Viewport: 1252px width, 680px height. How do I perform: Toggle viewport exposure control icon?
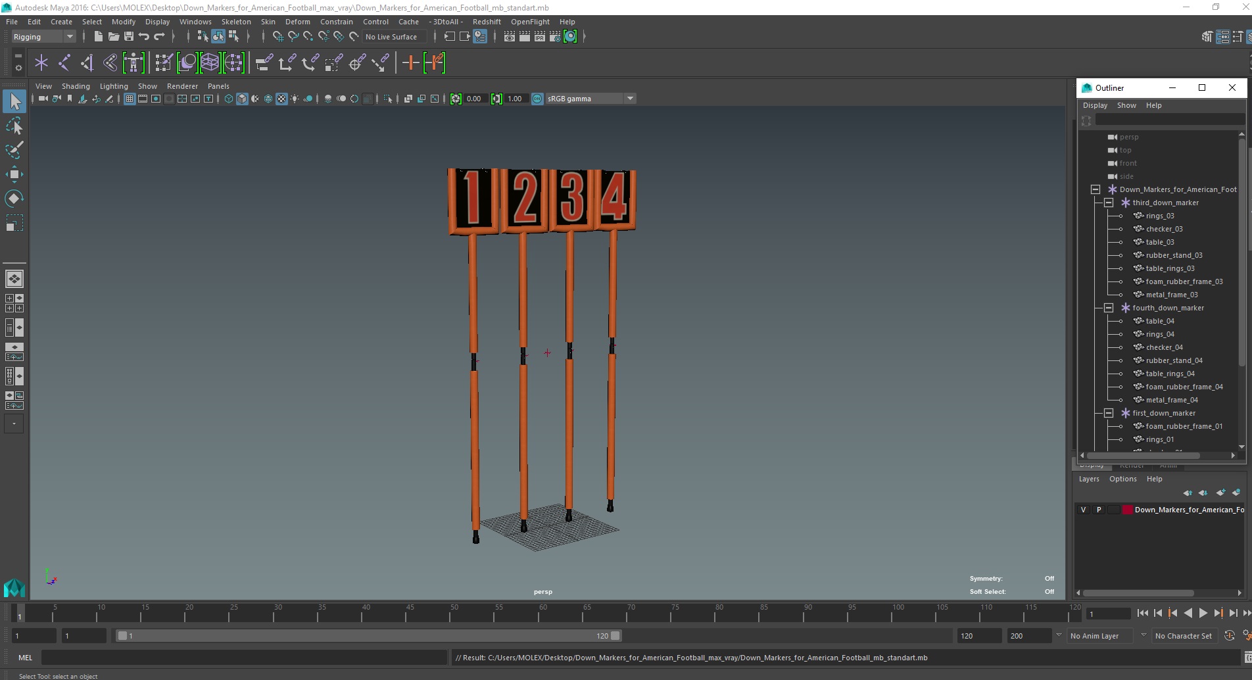(x=456, y=99)
